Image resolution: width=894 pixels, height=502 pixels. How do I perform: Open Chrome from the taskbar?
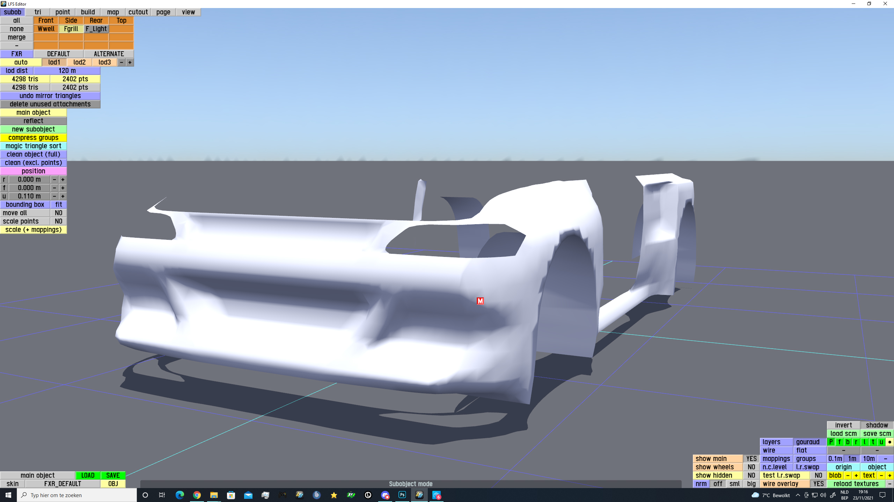tap(197, 495)
